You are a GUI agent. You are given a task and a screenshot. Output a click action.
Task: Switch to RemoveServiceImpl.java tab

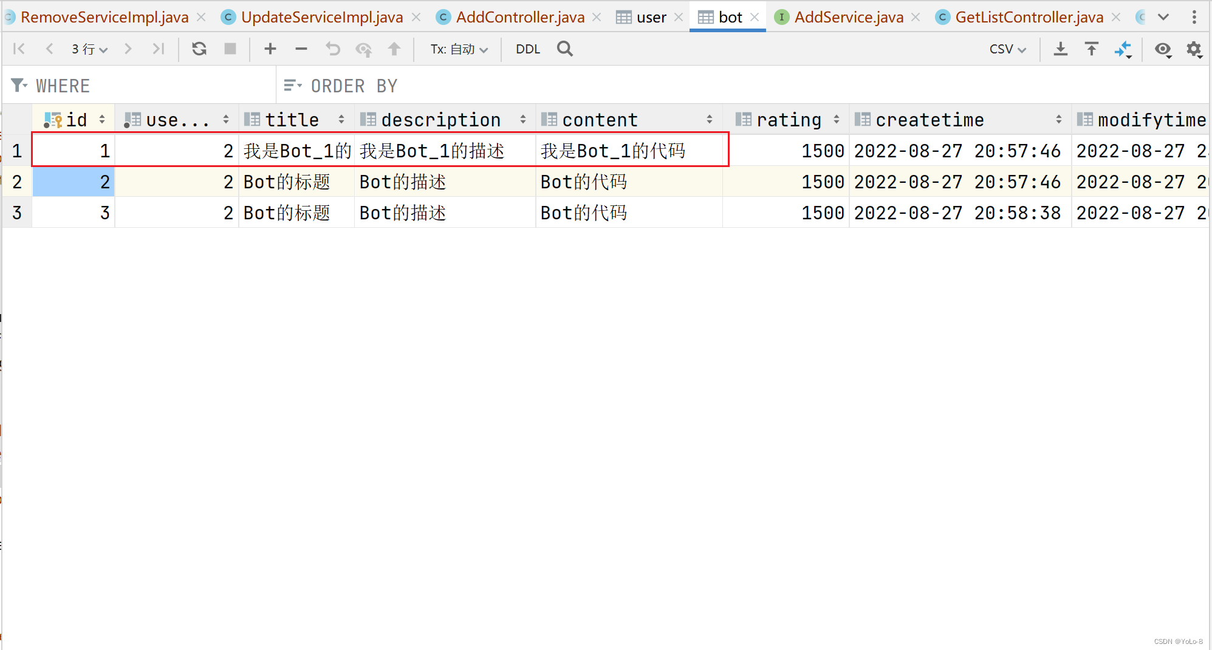click(104, 17)
